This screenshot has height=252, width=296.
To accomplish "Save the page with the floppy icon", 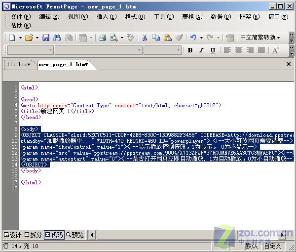I will click(x=46, y=38).
